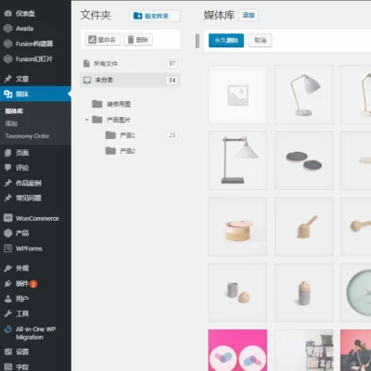The width and height of the screenshot is (371, 371).
Task: Click the 新文件夹 button
Action: pyautogui.click(x=155, y=16)
